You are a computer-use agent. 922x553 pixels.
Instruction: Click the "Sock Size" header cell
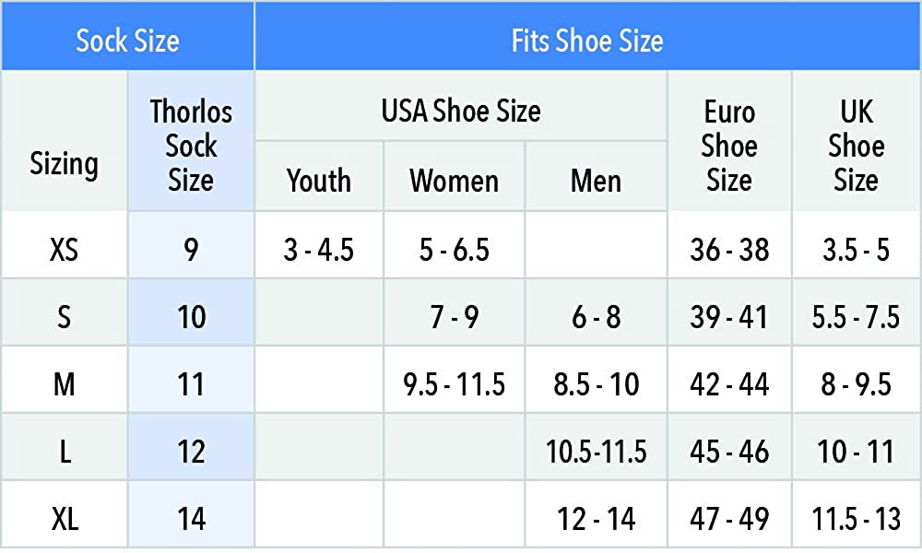(127, 41)
